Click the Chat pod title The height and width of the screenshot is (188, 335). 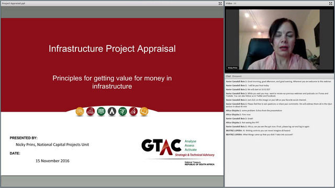tap(228, 76)
